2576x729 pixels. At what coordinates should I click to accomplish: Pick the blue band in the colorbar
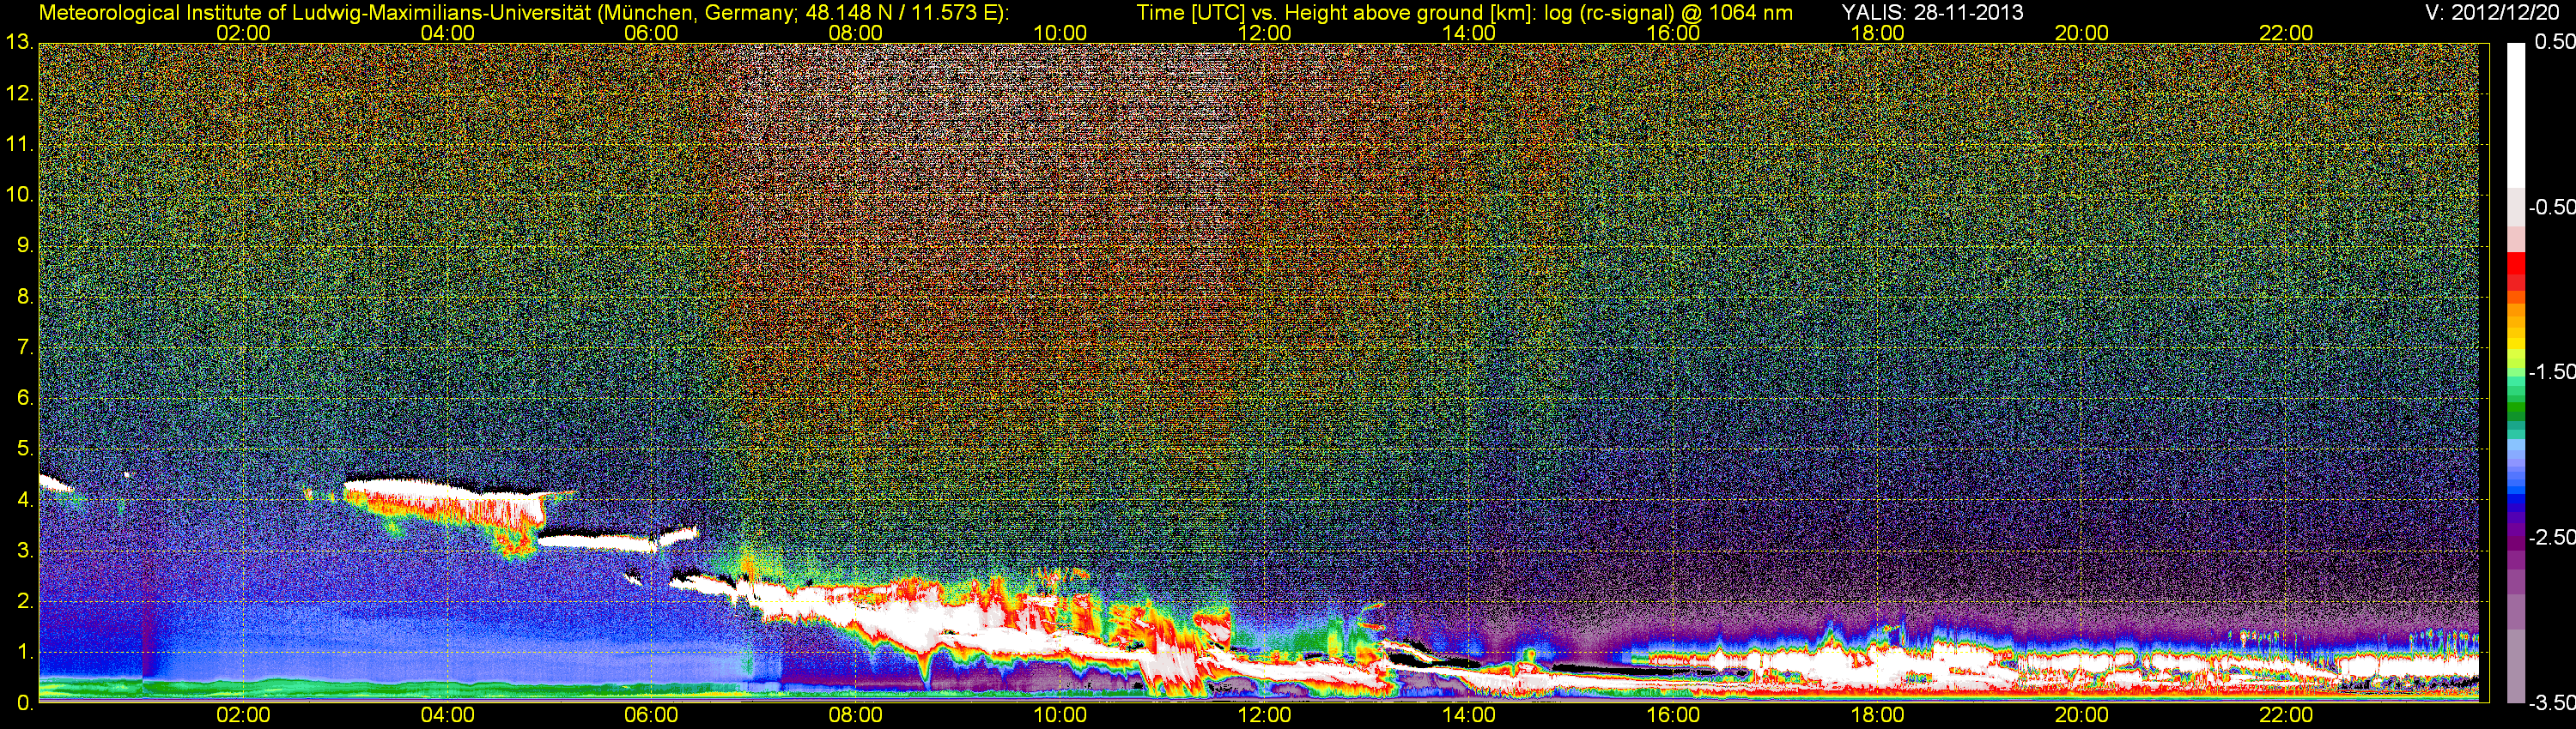coord(2514,490)
